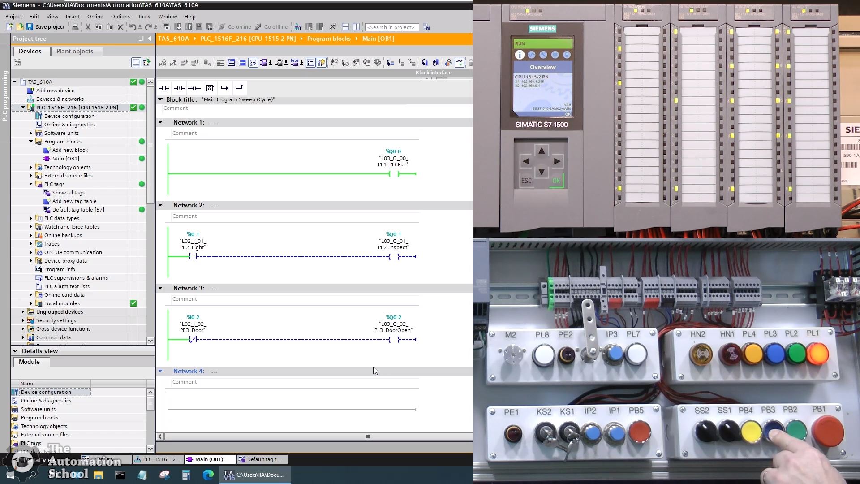The image size is (860, 484).
Task: Toggle favorites display in editor
Action: click(x=322, y=63)
